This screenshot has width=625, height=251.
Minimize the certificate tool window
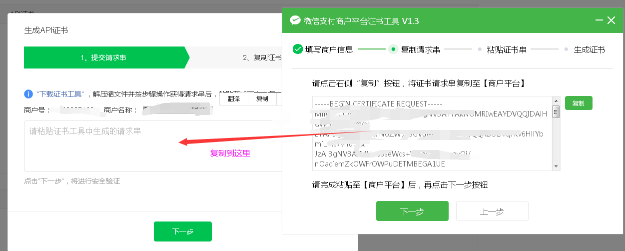pyautogui.click(x=600, y=20)
